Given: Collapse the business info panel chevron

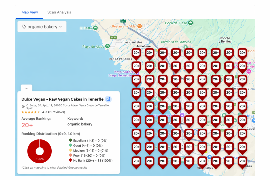Looking at the screenshot, I should (26, 89).
